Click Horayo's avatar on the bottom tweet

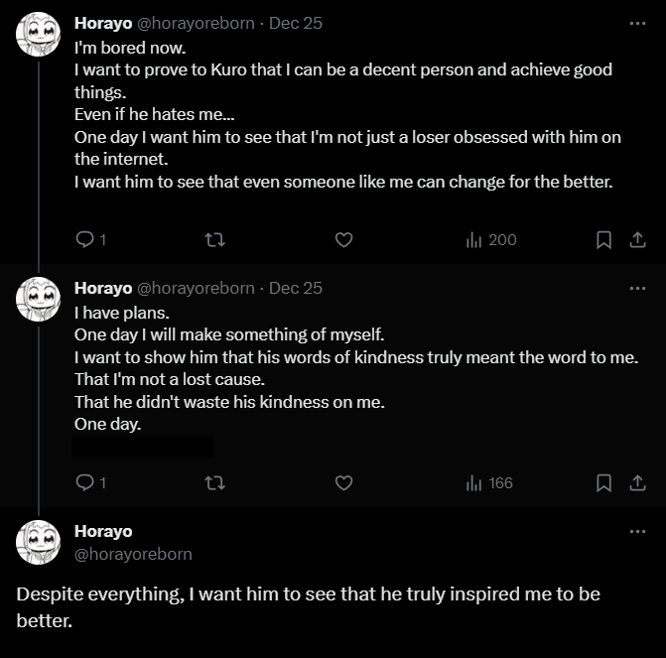click(x=39, y=542)
